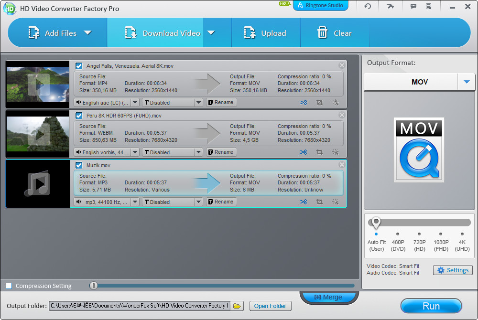Click the MOV output format selector box
The image size is (478, 320).
[420, 82]
